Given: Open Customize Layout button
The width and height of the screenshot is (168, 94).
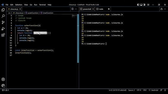Looking at the screenshot, I should 148,5.
